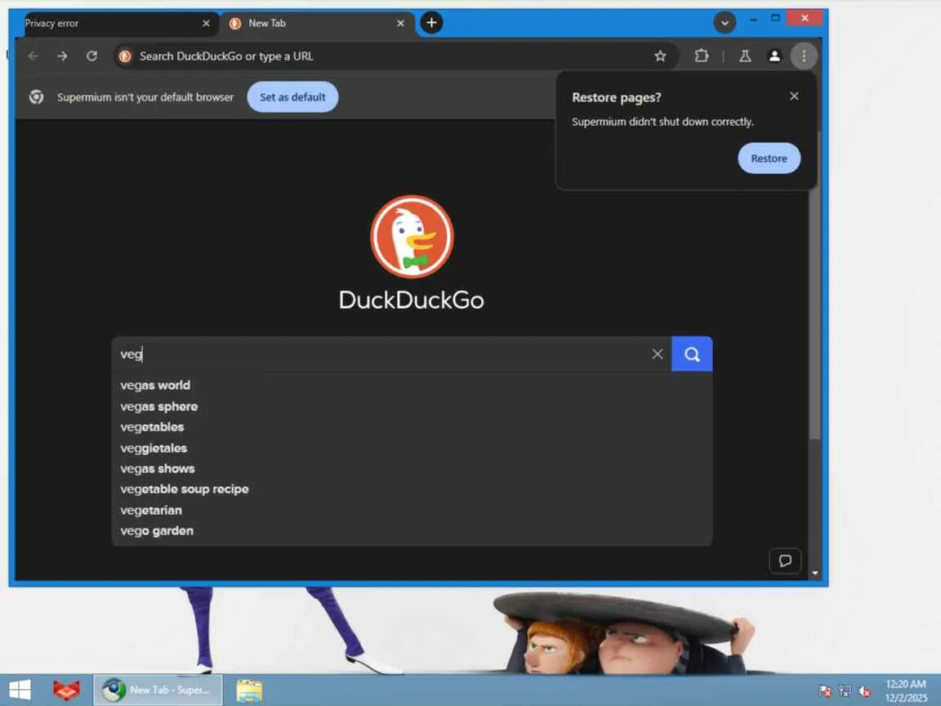Submit search with magnifier button
941x706 pixels.
(x=691, y=354)
